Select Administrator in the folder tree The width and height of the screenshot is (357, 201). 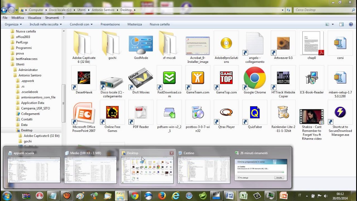pyautogui.click(x=28, y=70)
